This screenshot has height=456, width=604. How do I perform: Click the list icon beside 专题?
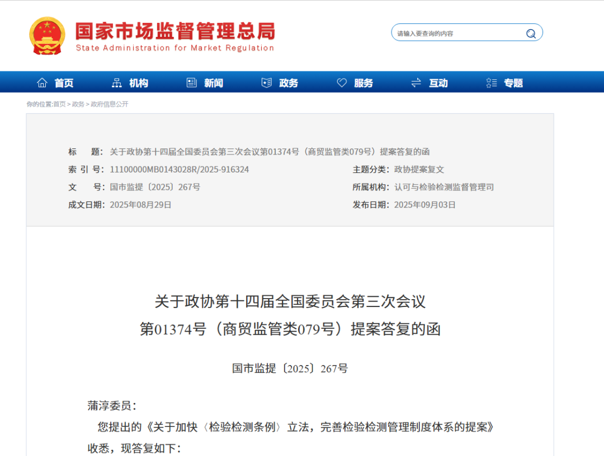(x=492, y=83)
